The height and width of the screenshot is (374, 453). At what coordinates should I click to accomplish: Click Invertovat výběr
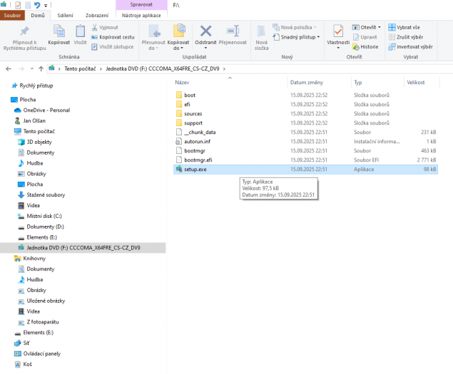410,47
